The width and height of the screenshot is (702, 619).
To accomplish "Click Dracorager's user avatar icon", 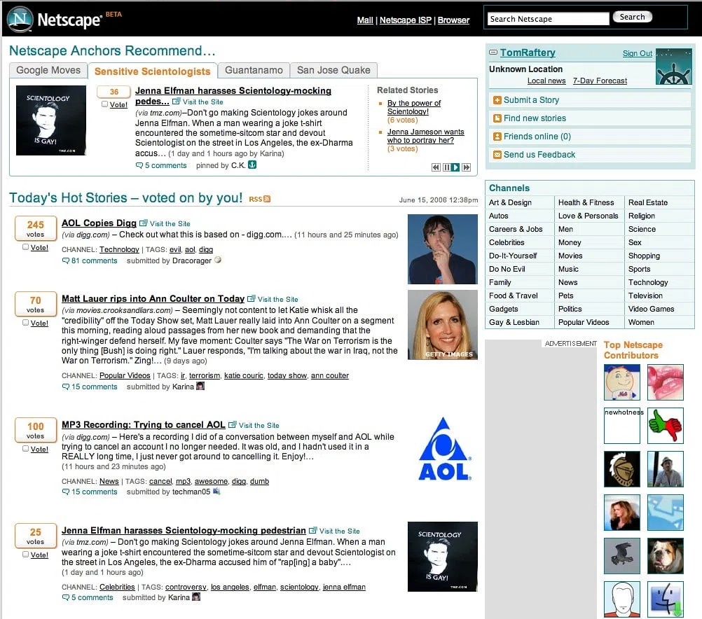I will 218,260.
